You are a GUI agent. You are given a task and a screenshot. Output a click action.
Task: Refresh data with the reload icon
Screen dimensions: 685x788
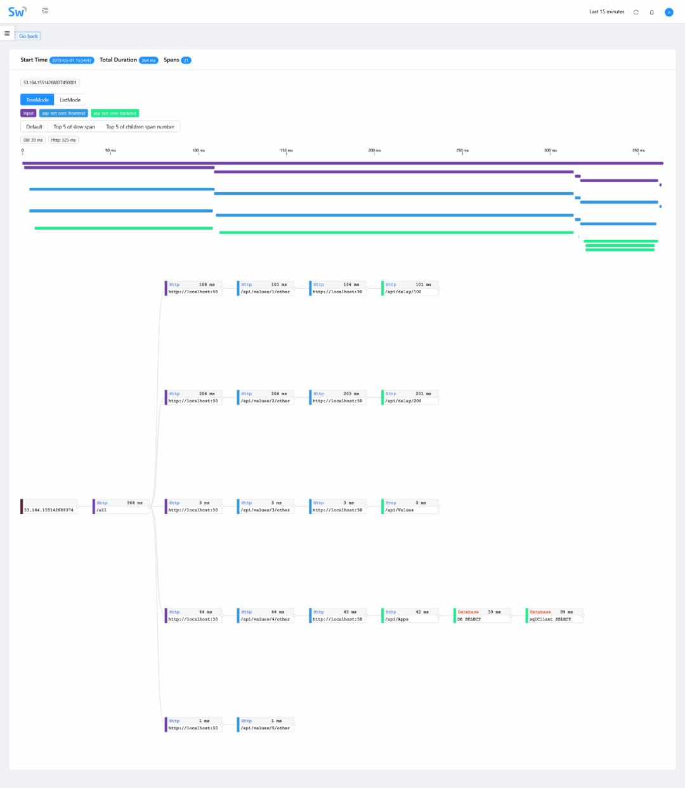636,12
